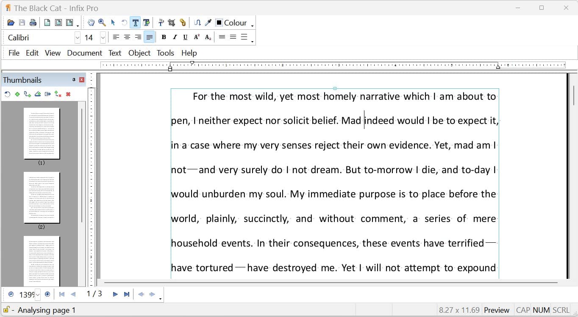Click the Print icon
Screen dimensions: 578x317
[x=33, y=23]
